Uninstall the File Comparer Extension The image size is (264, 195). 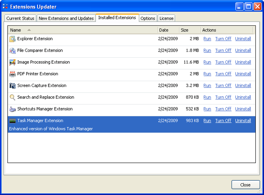[243, 51]
